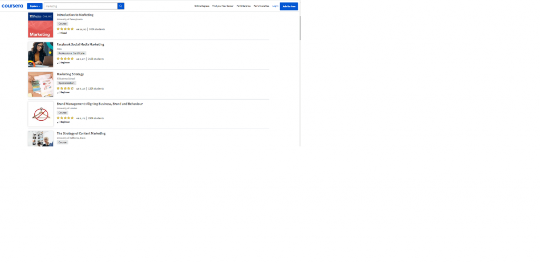Image resolution: width=540 pixels, height=263 pixels.
Task: Click Beginner label under Marketing Strategy
Action: pyautogui.click(x=65, y=92)
